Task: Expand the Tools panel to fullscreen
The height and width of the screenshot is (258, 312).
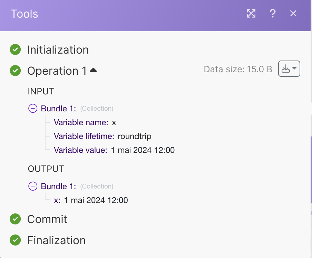Action: click(251, 13)
